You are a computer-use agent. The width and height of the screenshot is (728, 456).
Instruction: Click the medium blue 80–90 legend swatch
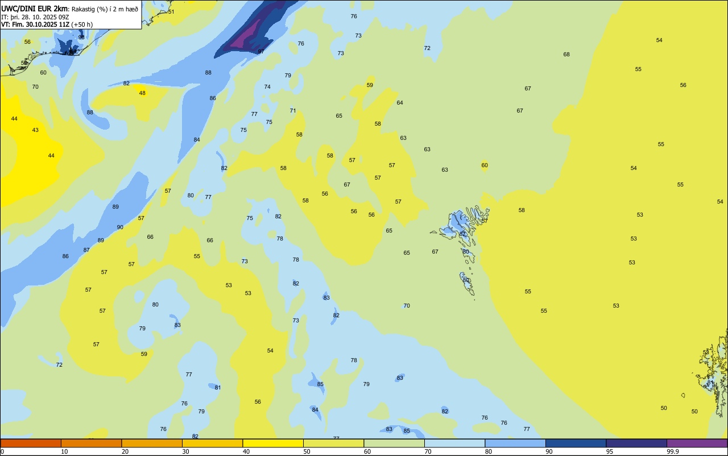tap(515, 443)
